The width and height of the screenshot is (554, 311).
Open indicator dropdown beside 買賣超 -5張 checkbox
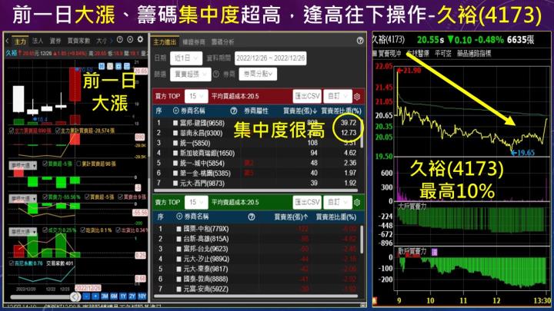[23, 165]
